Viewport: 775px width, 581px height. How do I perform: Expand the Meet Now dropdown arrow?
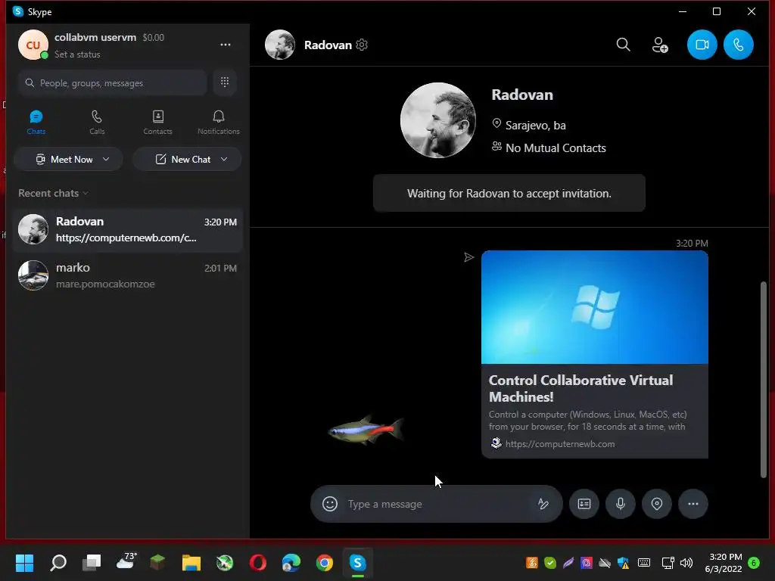click(106, 159)
